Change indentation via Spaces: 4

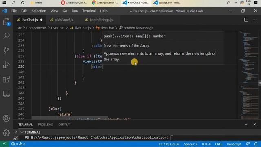(191, 144)
